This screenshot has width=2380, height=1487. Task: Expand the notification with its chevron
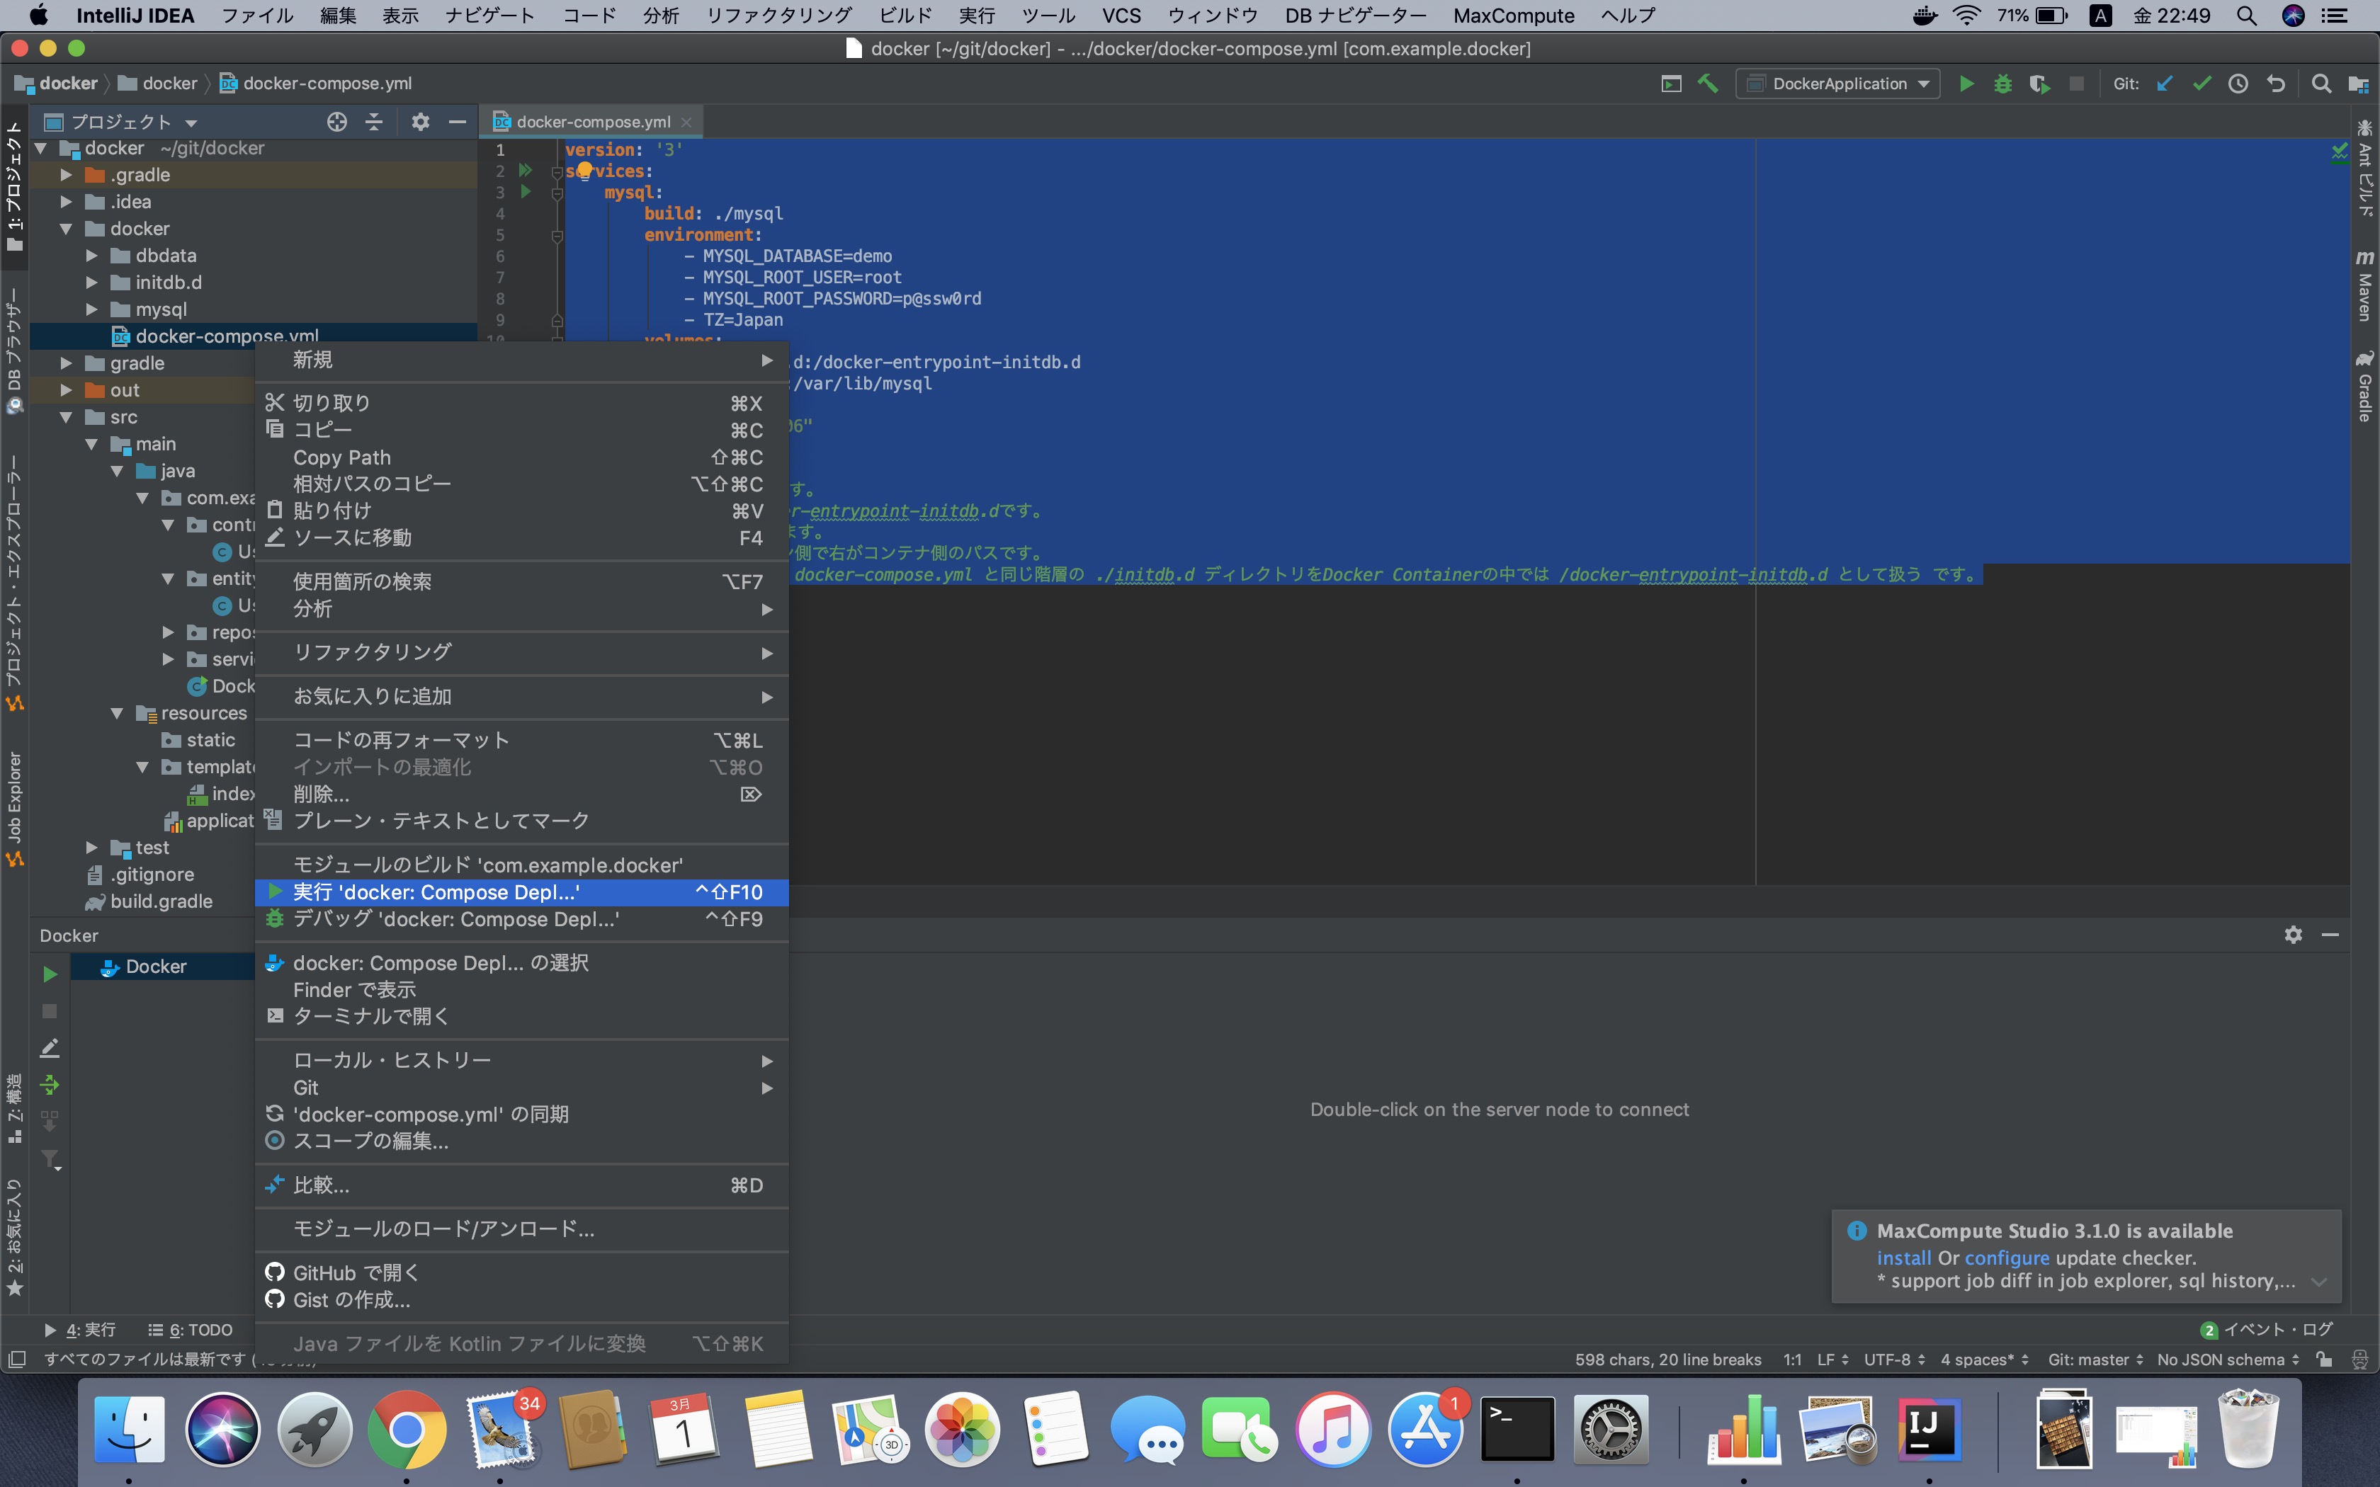(2319, 1282)
